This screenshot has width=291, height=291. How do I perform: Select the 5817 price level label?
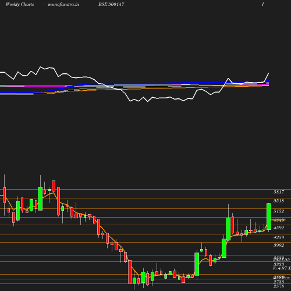click(x=279, y=192)
